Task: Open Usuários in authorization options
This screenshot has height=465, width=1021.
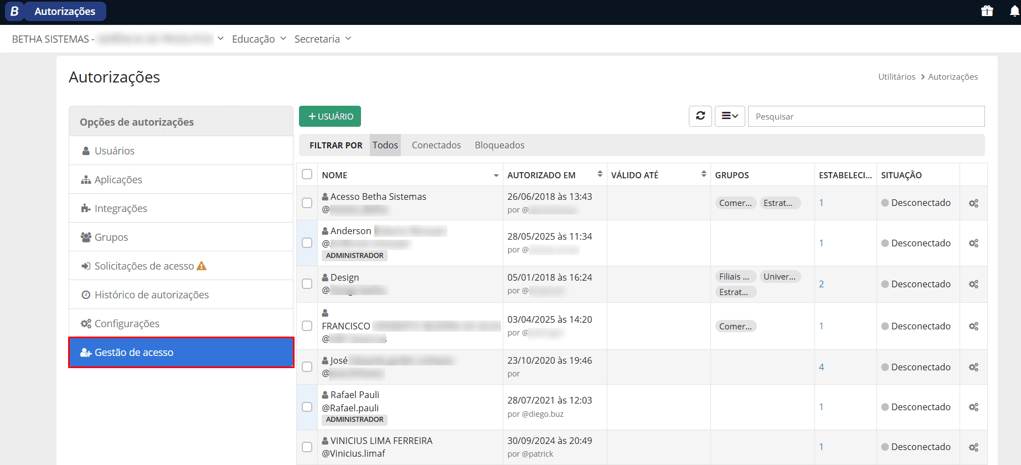Action: click(181, 151)
